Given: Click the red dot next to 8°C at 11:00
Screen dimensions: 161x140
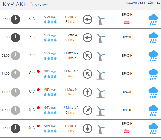Looking at the screenshot, I should pyautogui.click(x=38, y=71).
